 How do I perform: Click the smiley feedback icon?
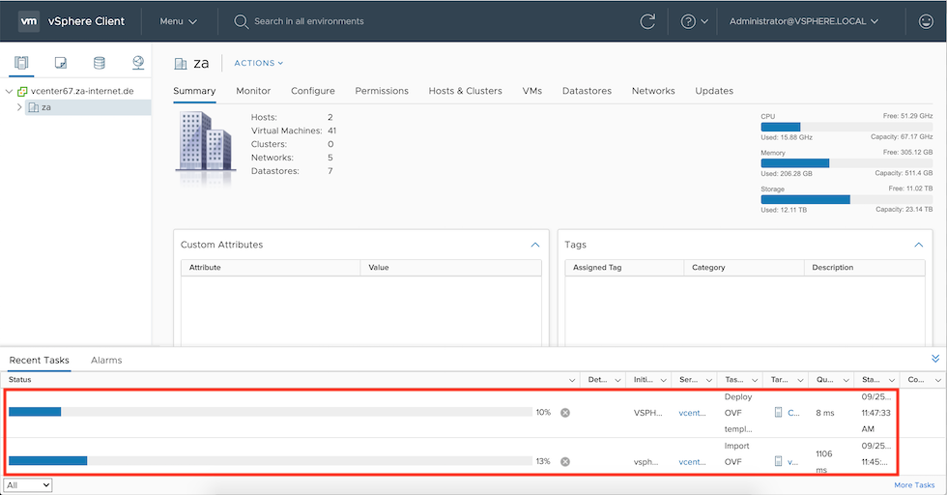pos(926,21)
